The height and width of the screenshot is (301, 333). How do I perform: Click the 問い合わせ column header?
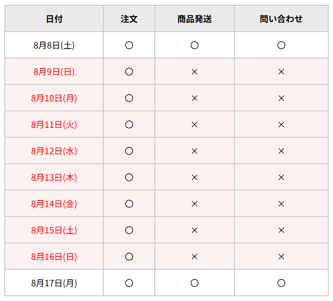[x=281, y=19]
